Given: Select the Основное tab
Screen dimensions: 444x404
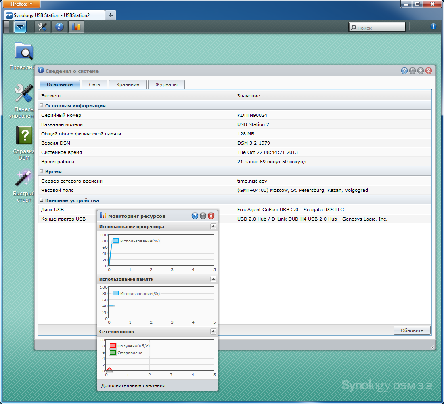Looking at the screenshot, I should coord(59,84).
